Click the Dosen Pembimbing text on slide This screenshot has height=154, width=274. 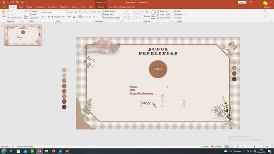[x=141, y=94]
